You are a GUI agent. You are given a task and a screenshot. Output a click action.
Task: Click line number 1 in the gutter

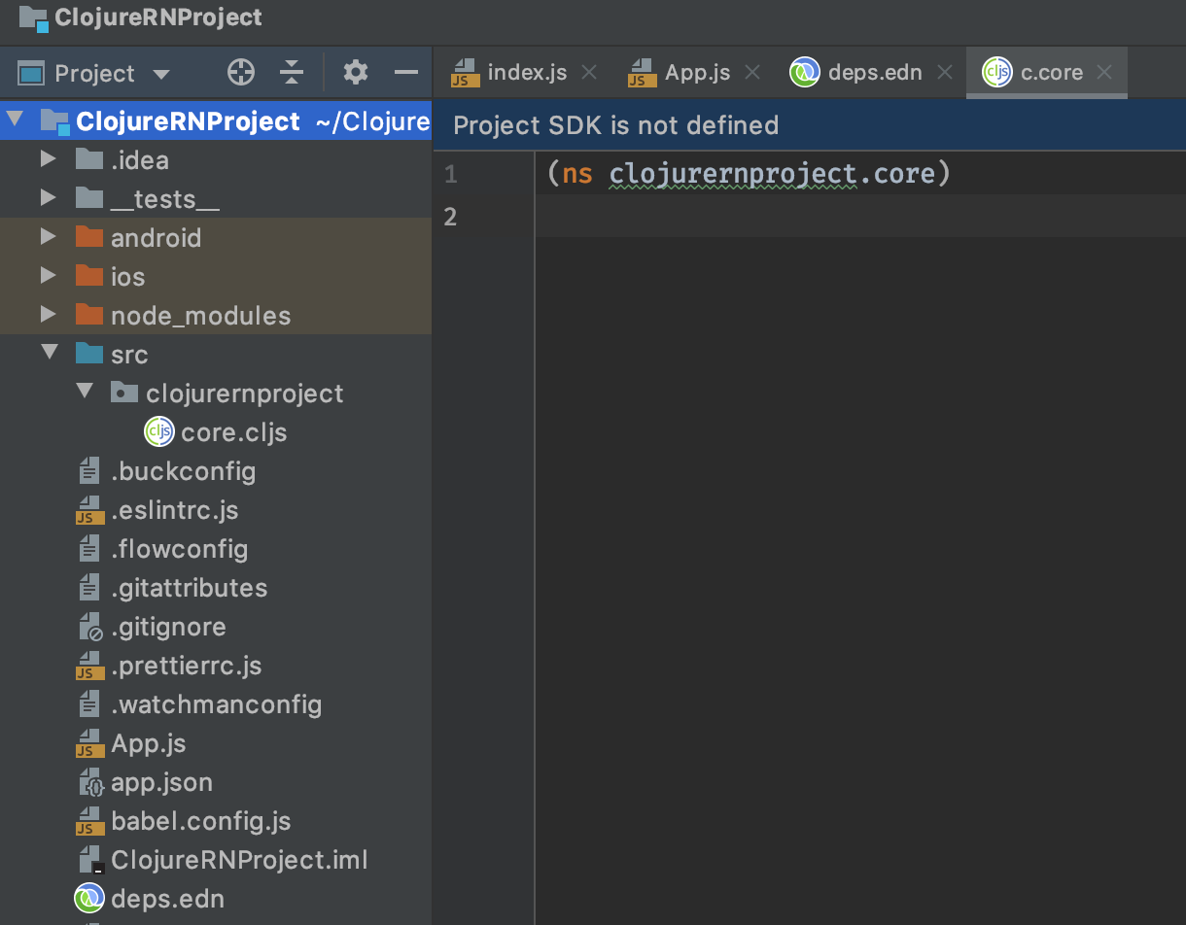tap(450, 175)
